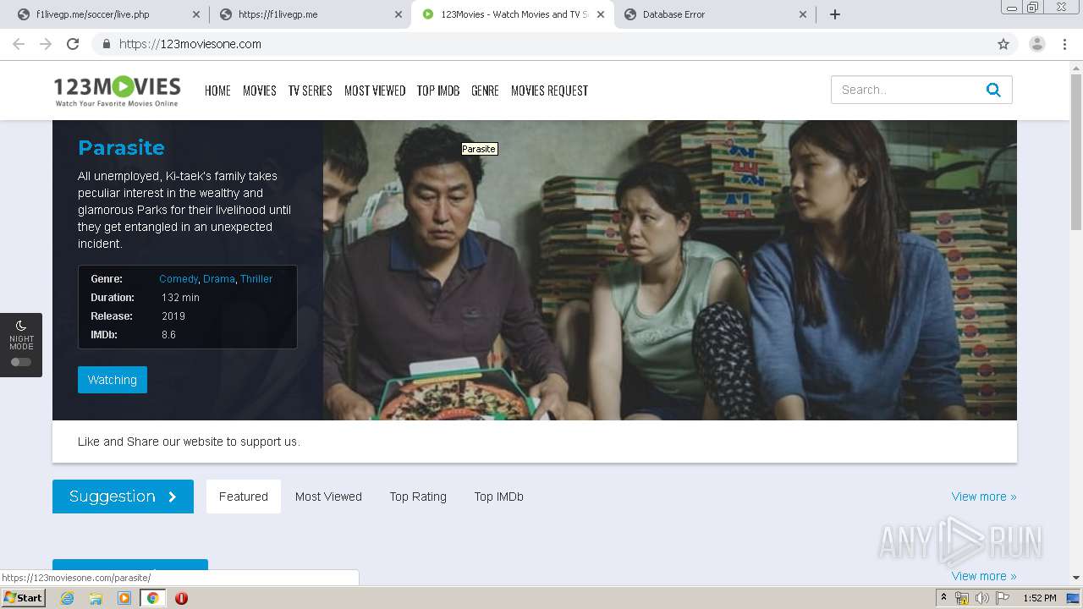Switch to the https://f1livegp.me tab
The width and height of the screenshot is (1083, 609).
[310, 14]
